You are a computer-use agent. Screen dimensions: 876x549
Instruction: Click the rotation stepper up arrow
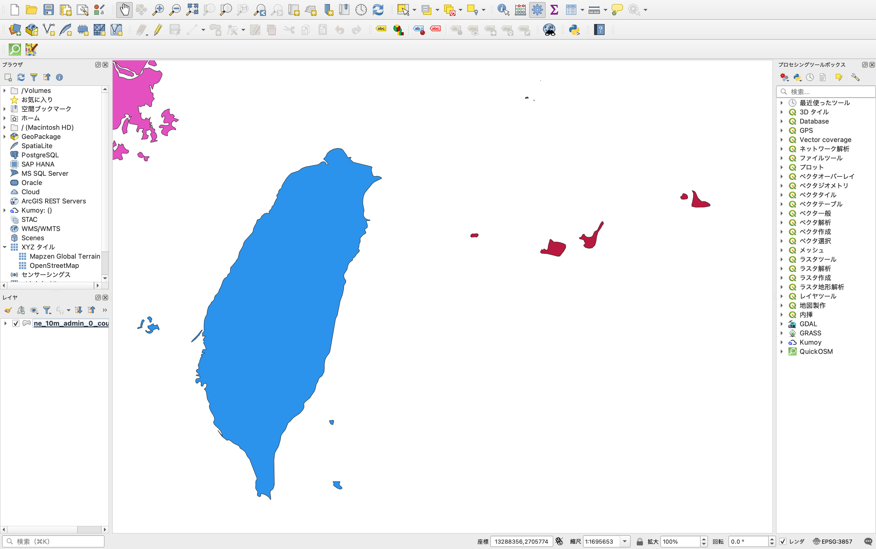(772, 539)
